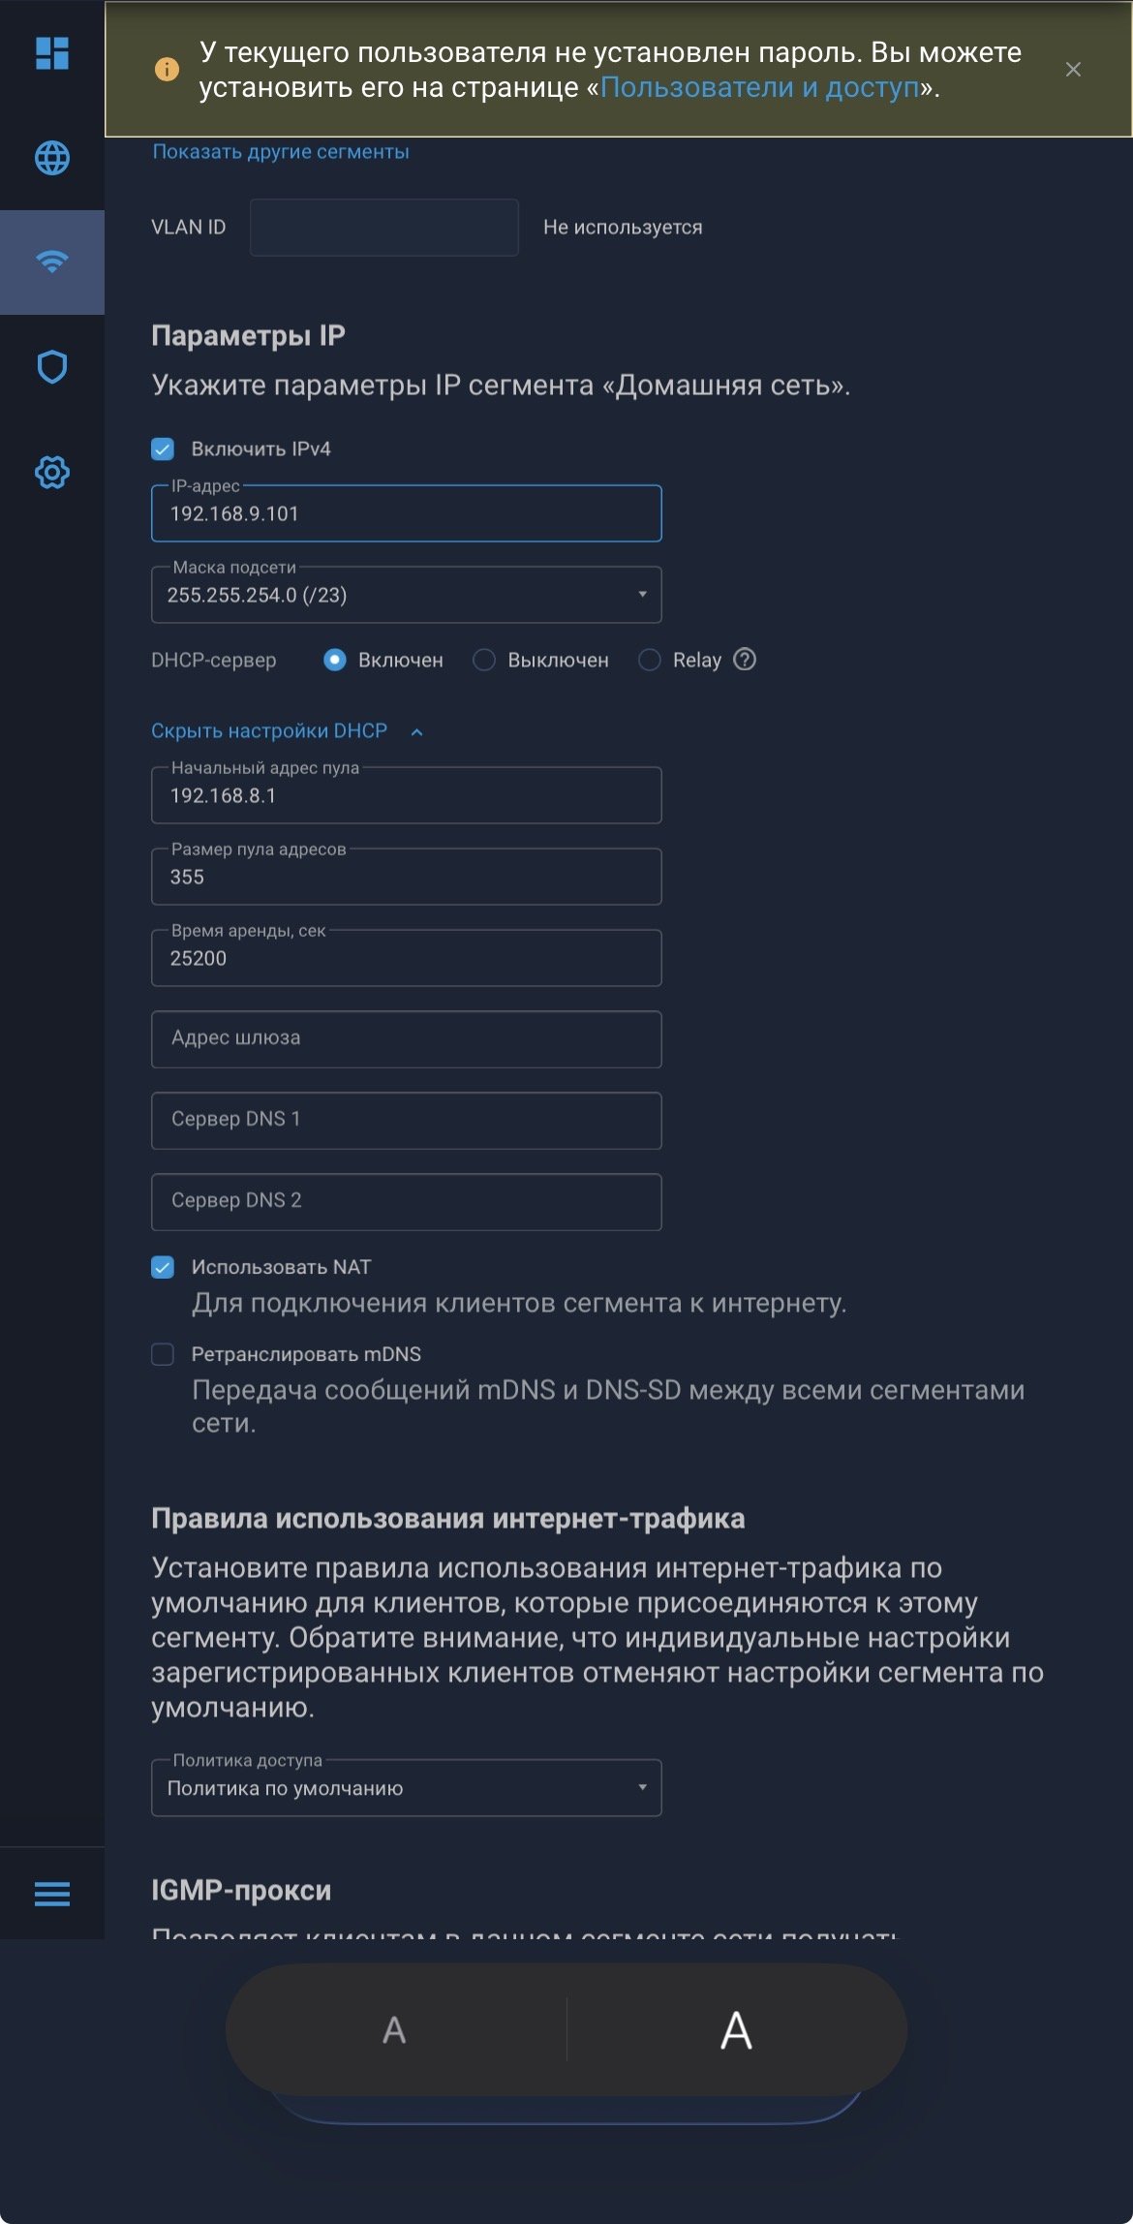The width and height of the screenshot is (1133, 2224).
Task: Open the dashboard icon in sidebar
Action: pos(52,53)
